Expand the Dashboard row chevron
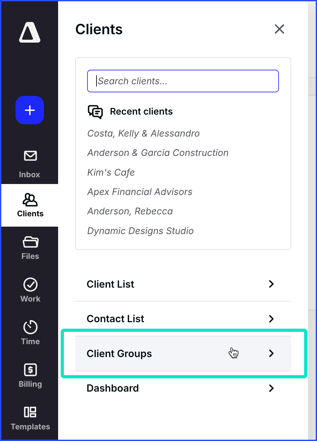The image size is (317, 441). (271, 388)
